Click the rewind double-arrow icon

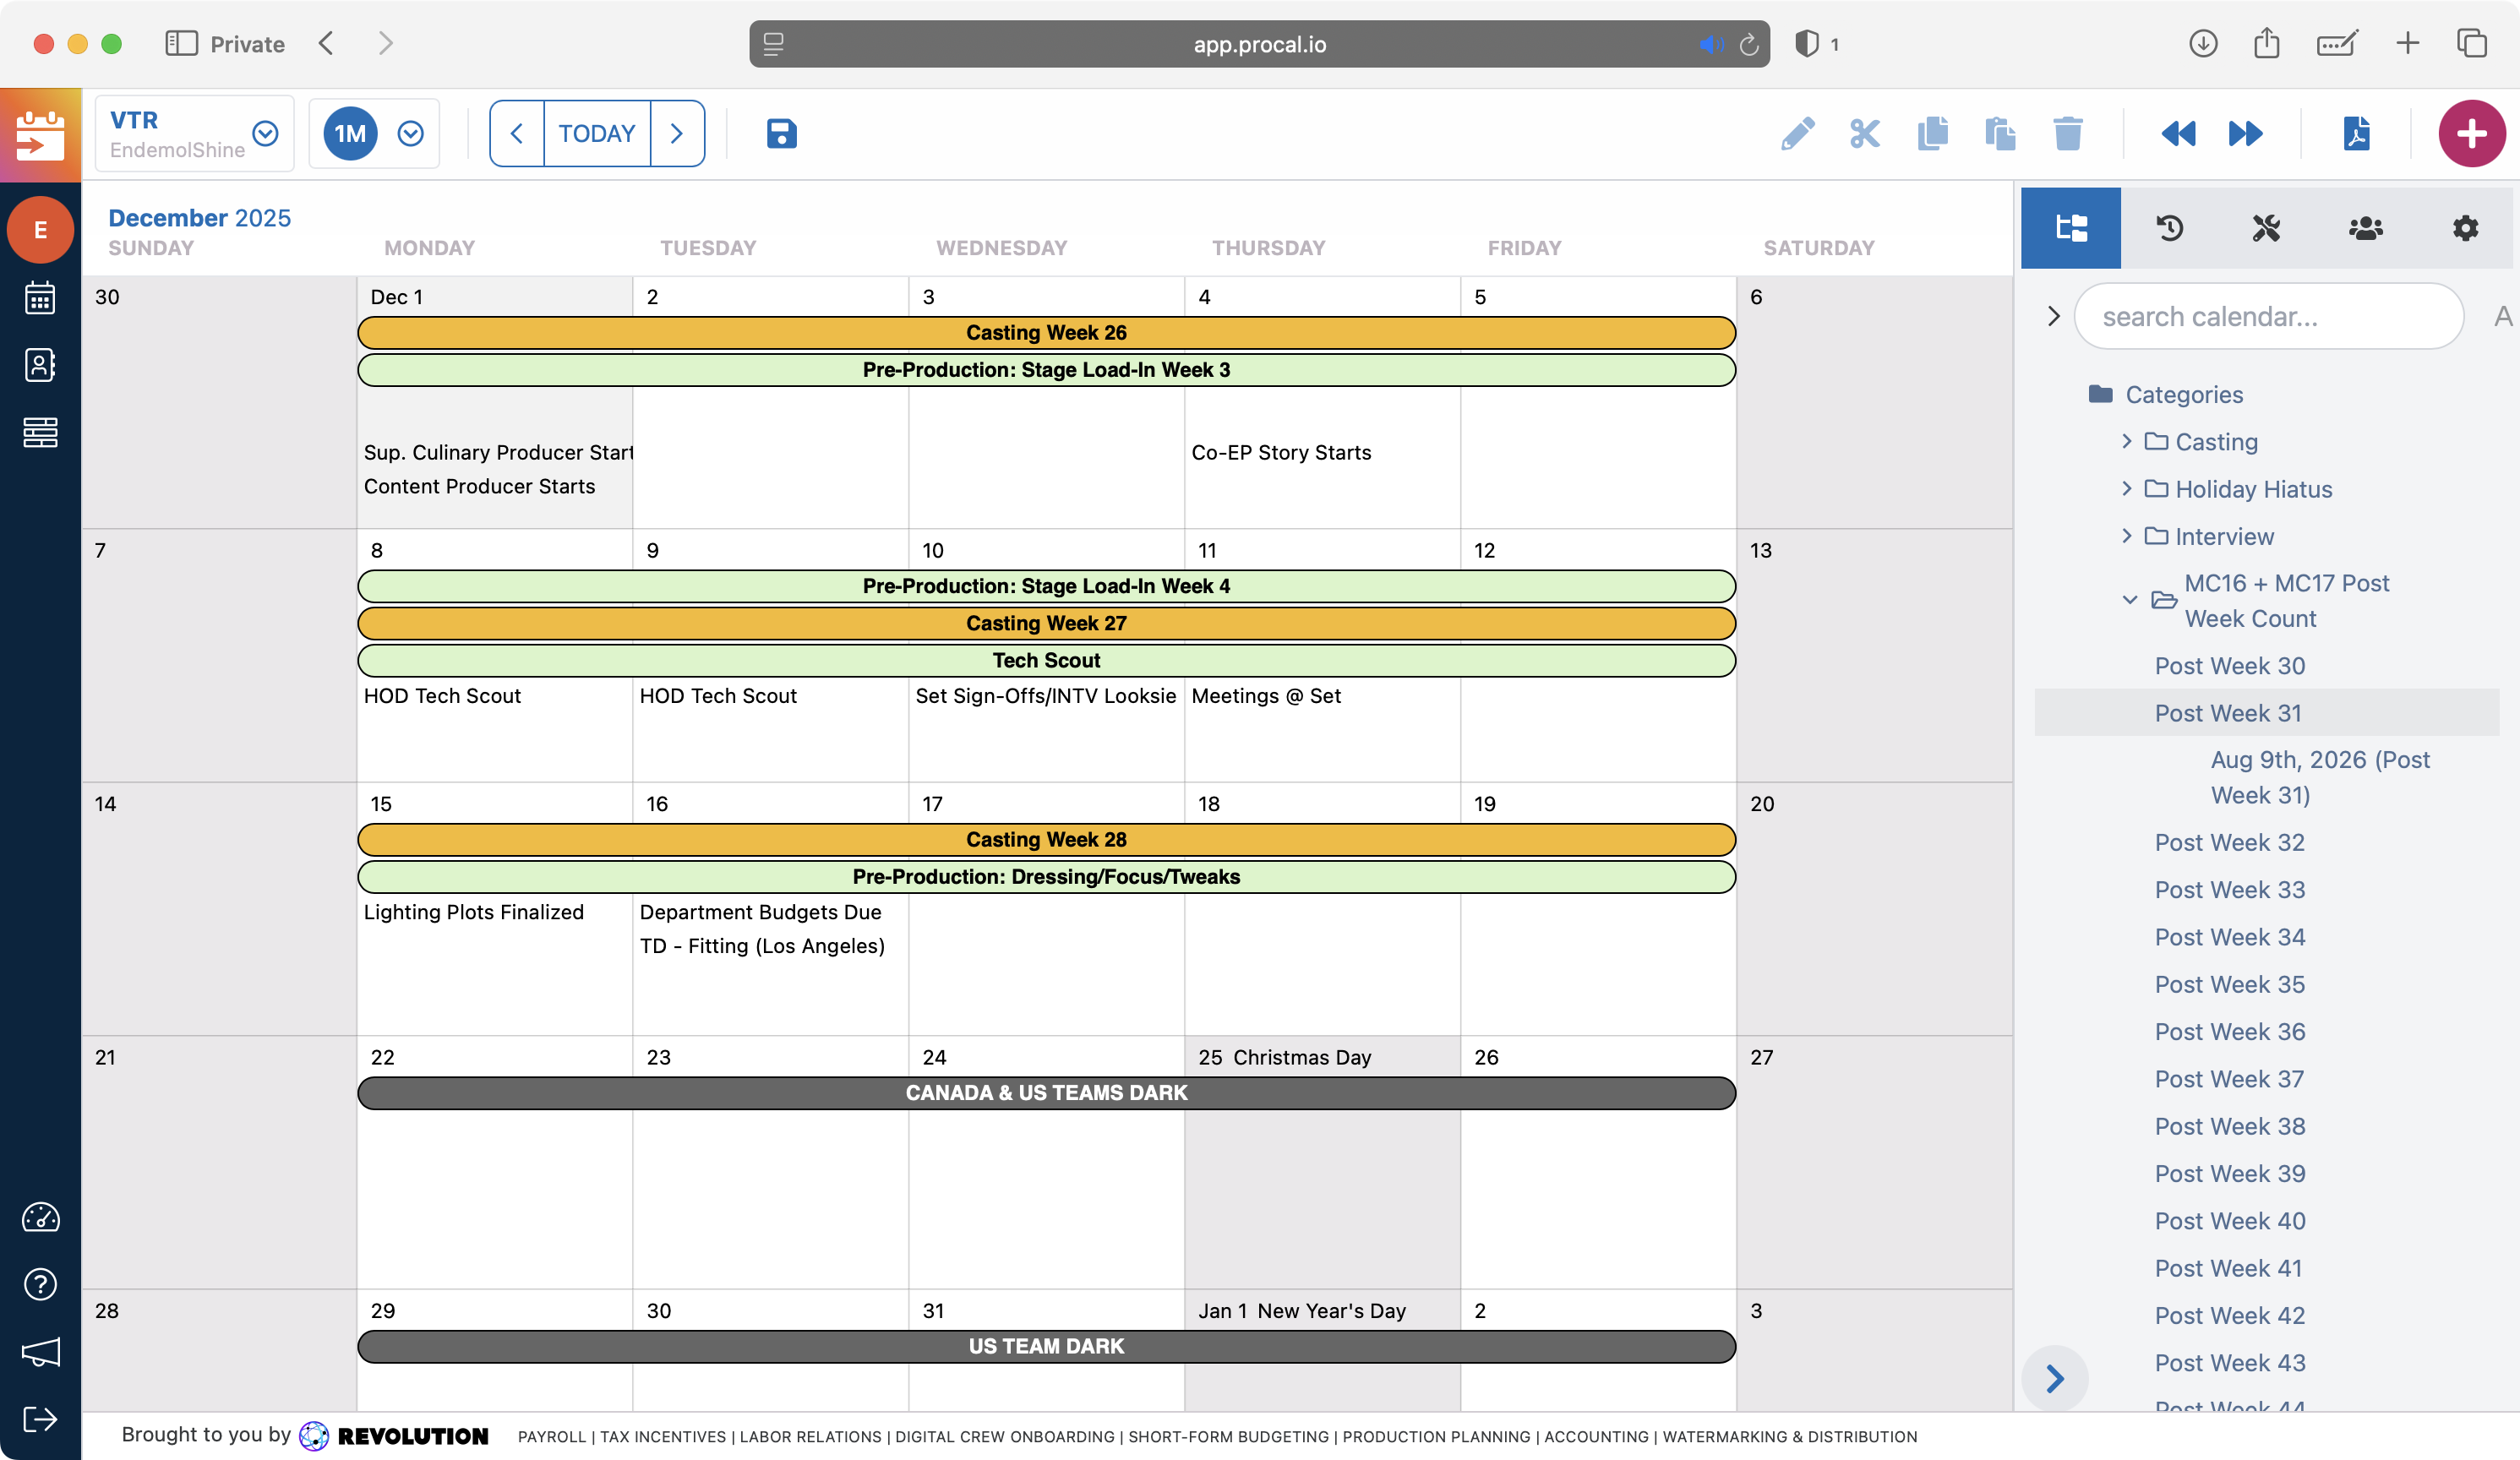tap(2178, 133)
